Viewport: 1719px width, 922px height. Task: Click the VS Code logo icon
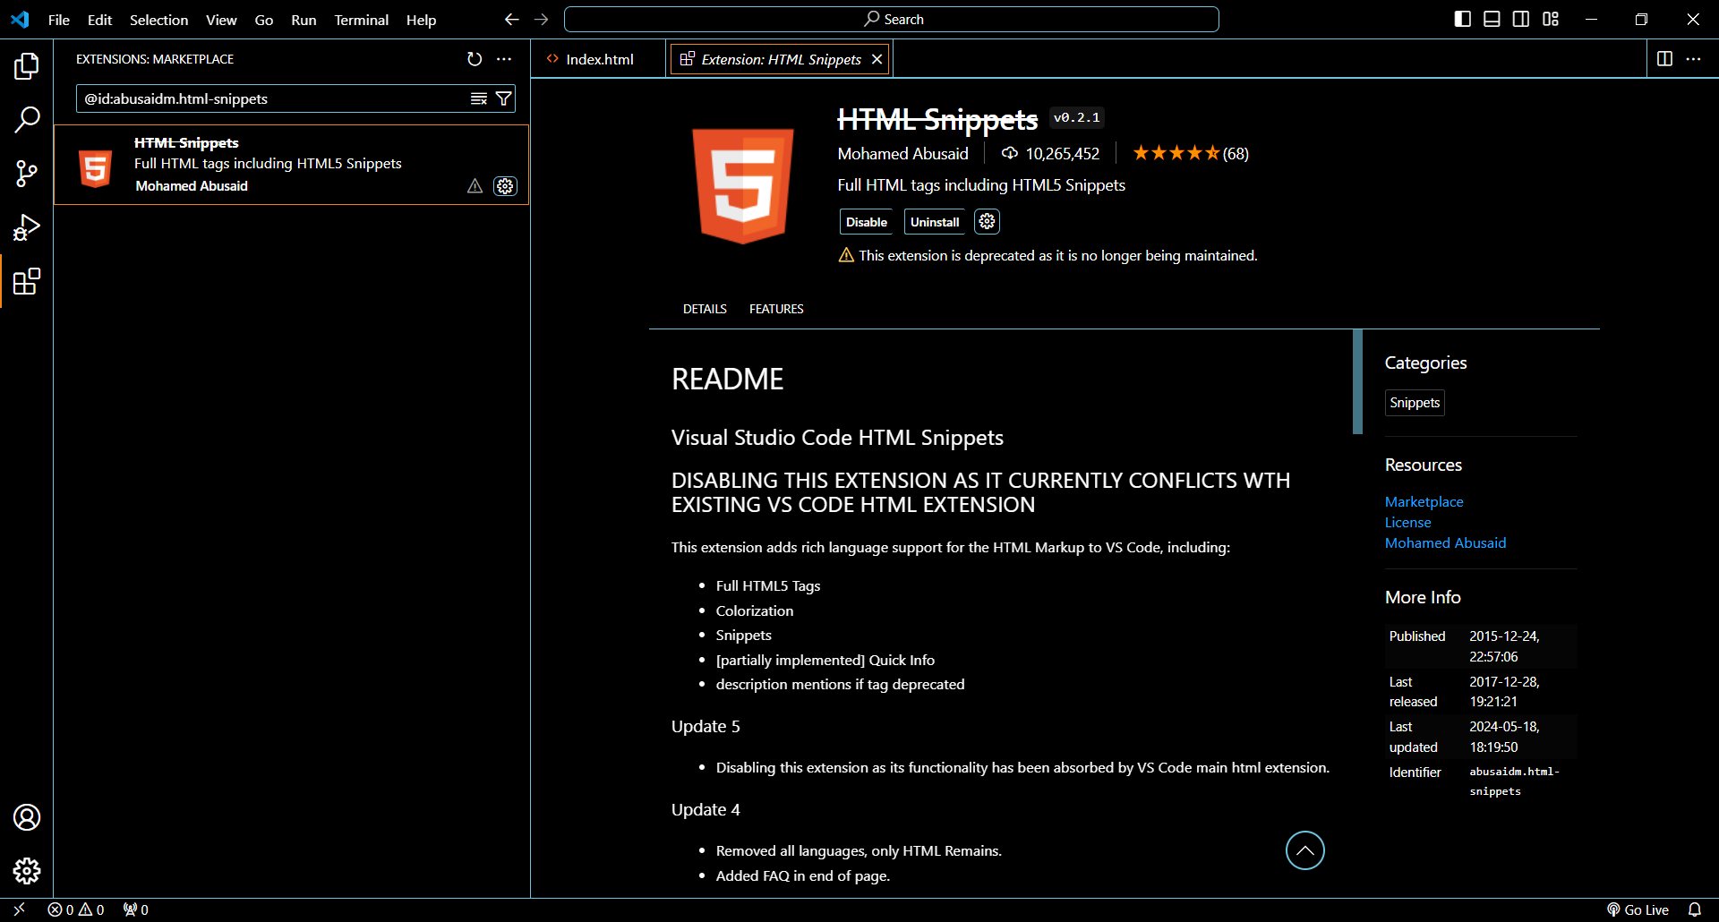(20, 20)
